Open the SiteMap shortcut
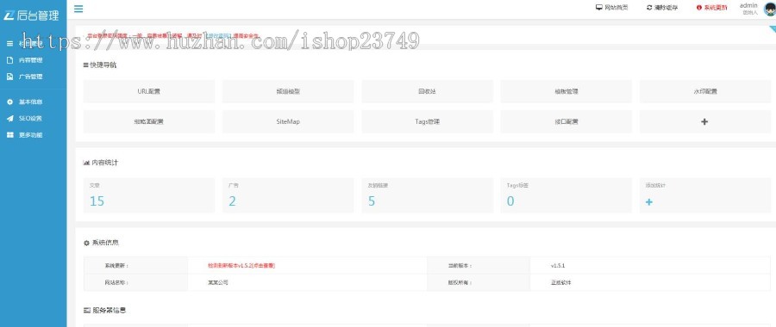Screen dimensions: 776x327 coord(288,121)
